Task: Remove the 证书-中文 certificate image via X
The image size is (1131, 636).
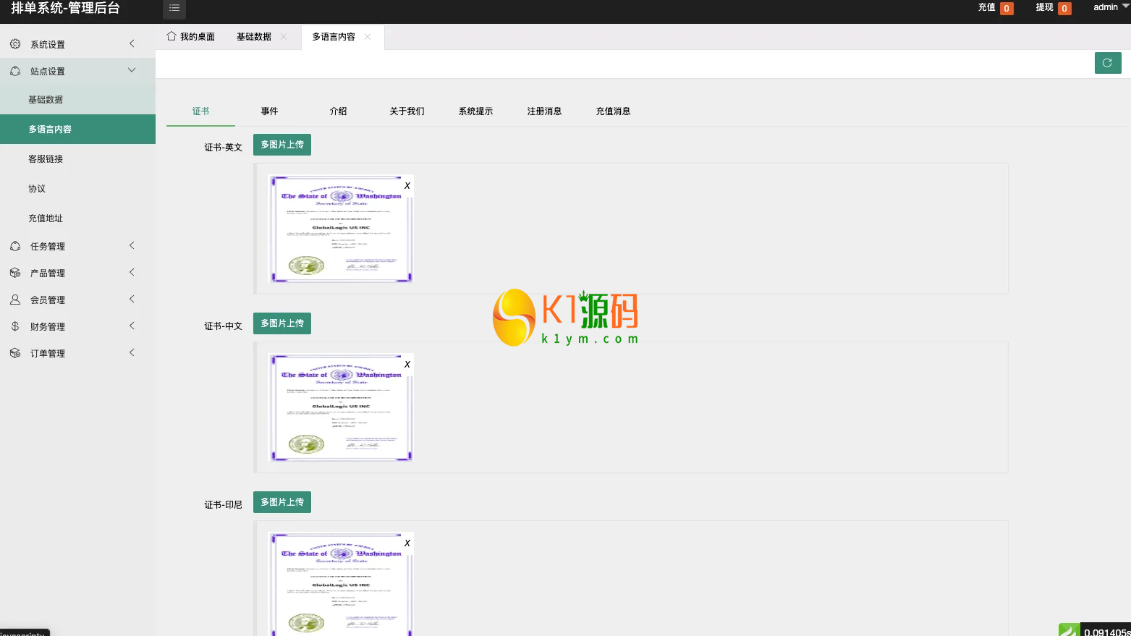Action: (x=407, y=365)
